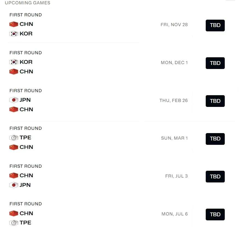The image size is (243, 228).
Task: Click Korea flag icon in Dec 1 game
Action: coord(14,62)
